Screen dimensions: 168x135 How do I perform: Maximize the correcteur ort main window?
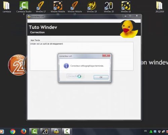point(130,16)
